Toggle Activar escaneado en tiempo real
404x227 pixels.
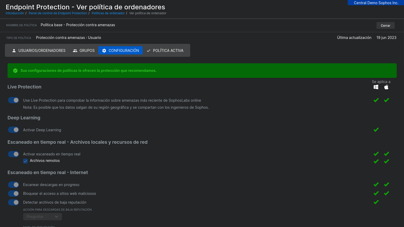[13, 154]
